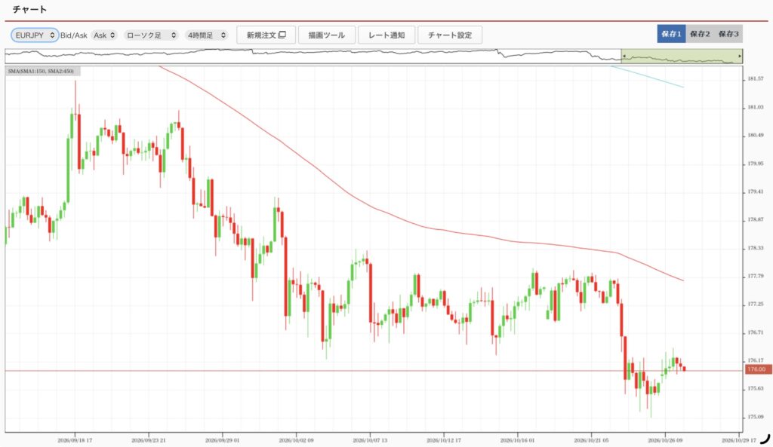Click the 177.25 price axis label
This screenshot has width=773, height=447.
[755, 305]
